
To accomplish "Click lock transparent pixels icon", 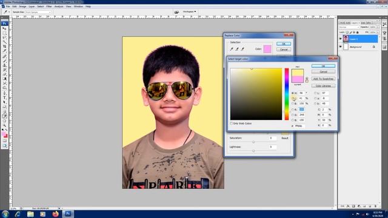I will pos(347,32).
